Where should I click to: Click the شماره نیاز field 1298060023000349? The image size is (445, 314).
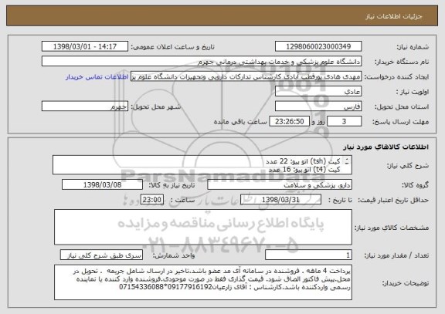pos(318,46)
